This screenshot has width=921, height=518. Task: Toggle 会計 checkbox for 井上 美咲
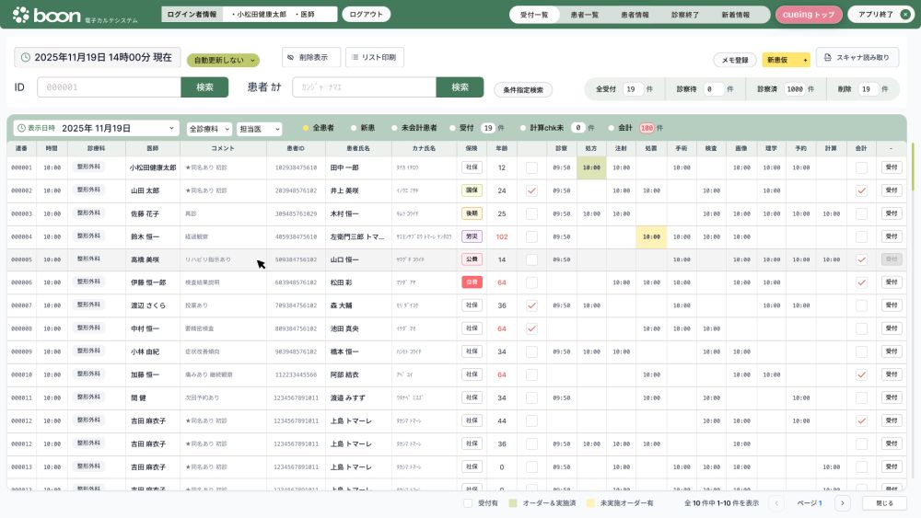click(861, 190)
